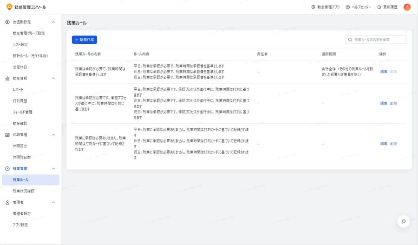
Task: Open 勤怠管理グループ設定
Action: point(29,33)
